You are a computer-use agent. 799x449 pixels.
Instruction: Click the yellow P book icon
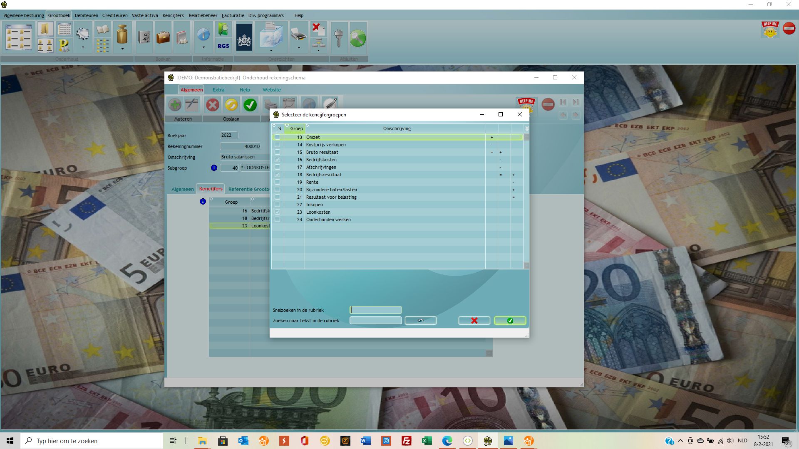64,45
